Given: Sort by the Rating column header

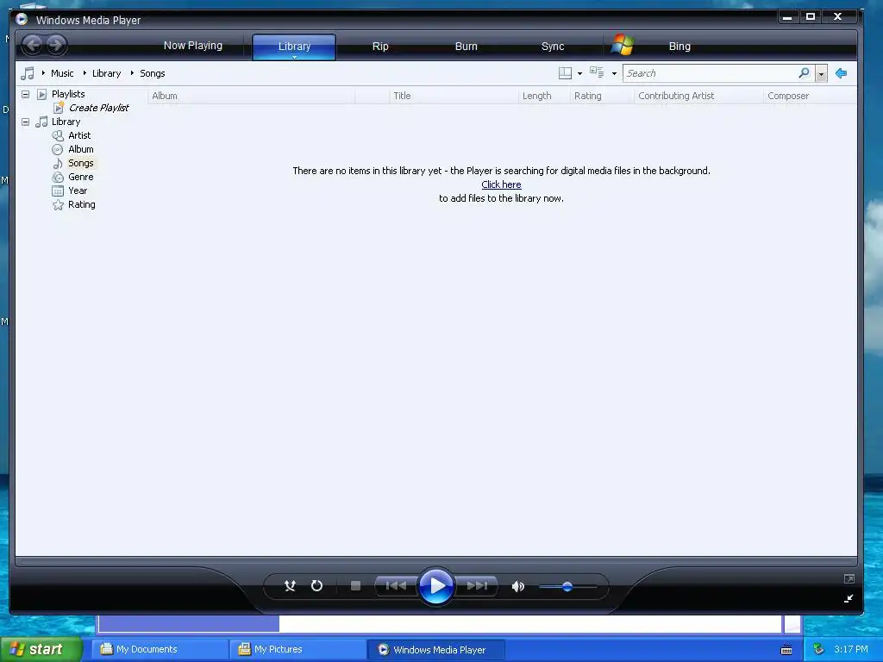Looking at the screenshot, I should pos(602,96).
